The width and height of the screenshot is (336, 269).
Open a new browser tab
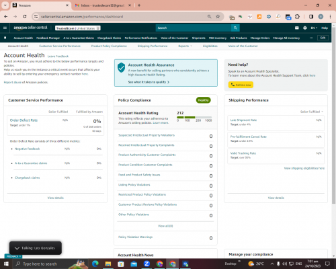139,5
